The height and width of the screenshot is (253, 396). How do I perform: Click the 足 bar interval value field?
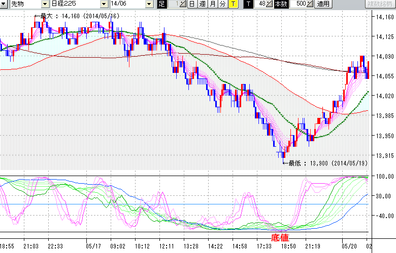[173, 4]
